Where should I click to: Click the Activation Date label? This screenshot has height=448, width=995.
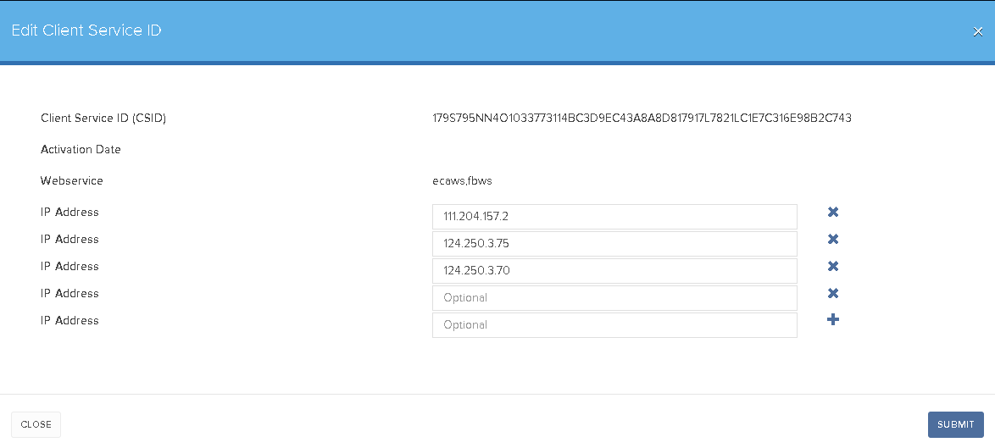click(81, 150)
